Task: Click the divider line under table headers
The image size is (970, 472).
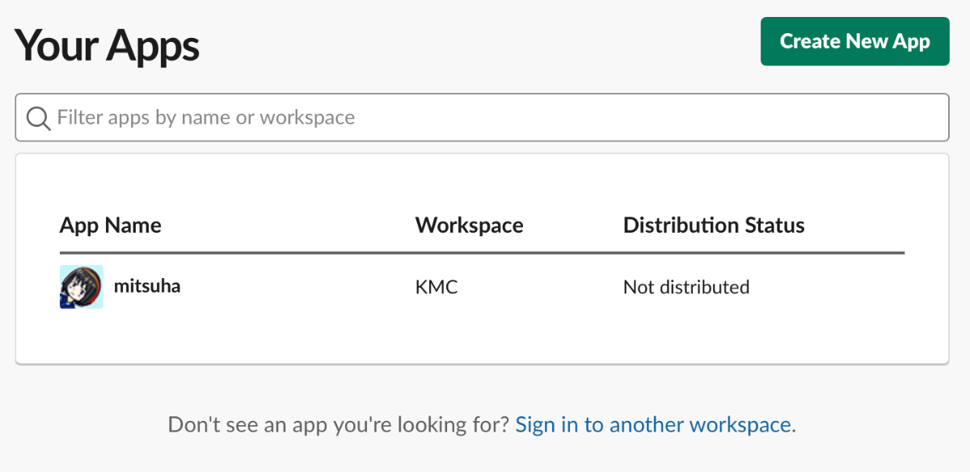Action: coord(482,253)
